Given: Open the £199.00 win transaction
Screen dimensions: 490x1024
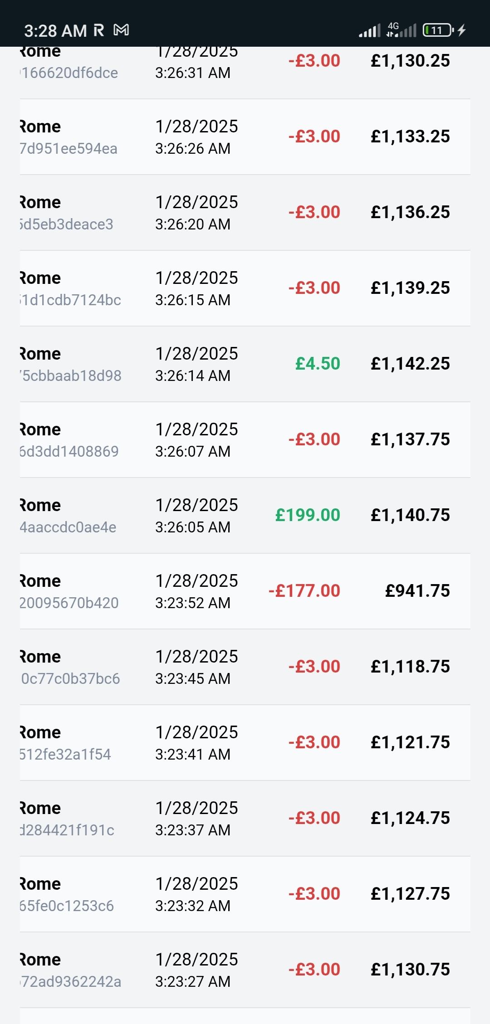Looking at the screenshot, I should pyautogui.click(x=308, y=515).
